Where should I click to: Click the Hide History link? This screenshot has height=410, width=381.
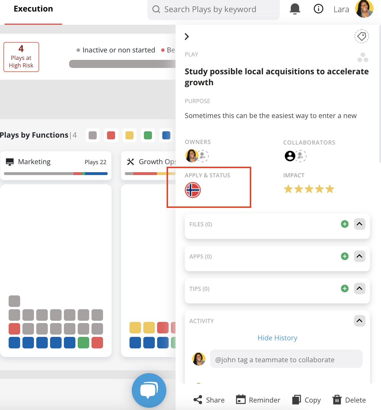click(277, 338)
